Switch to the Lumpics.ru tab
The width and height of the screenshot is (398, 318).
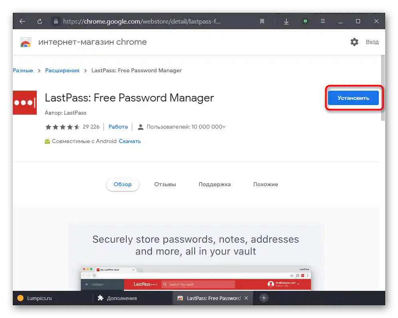point(52,298)
